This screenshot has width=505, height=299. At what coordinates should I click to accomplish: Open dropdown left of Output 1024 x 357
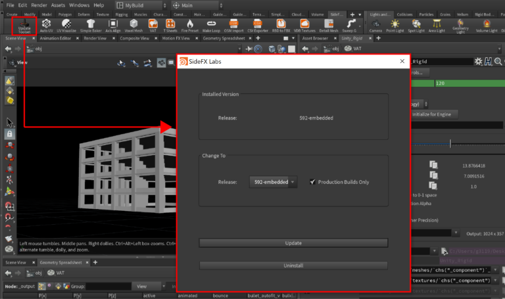pyautogui.click(x=456, y=233)
